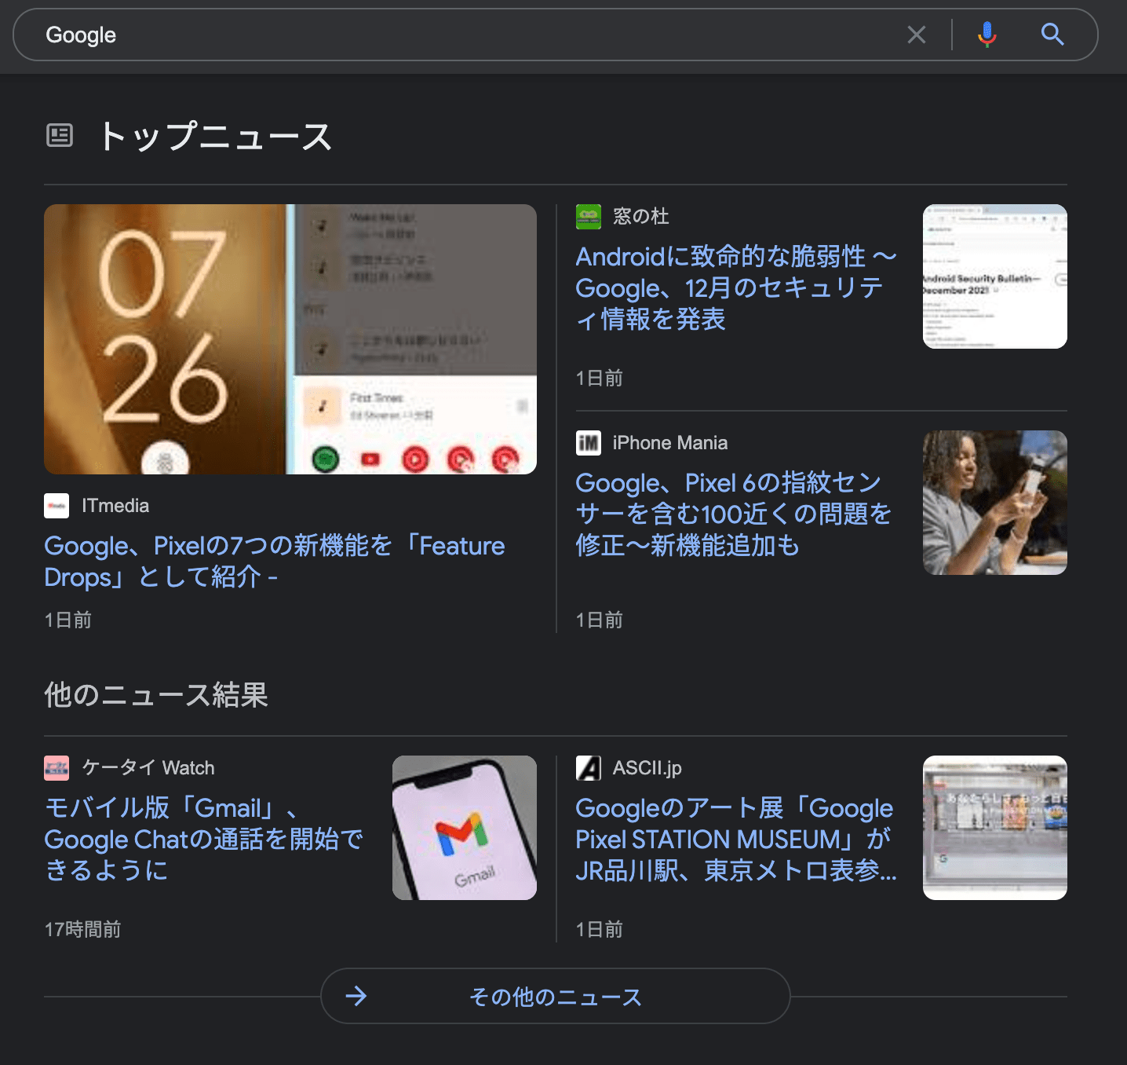Start voice search with the microphone icon
The height and width of the screenshot is (1065, 1127).
point(987,35)
